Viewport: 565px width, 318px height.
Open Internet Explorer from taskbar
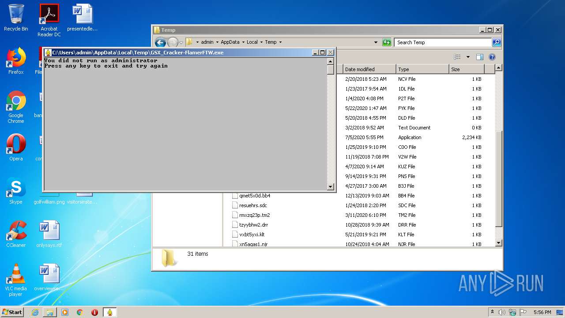(35, 312)
